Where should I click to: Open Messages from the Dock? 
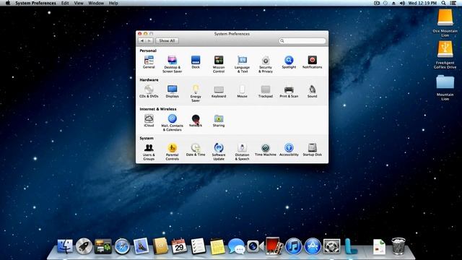[x=236, y=246]
